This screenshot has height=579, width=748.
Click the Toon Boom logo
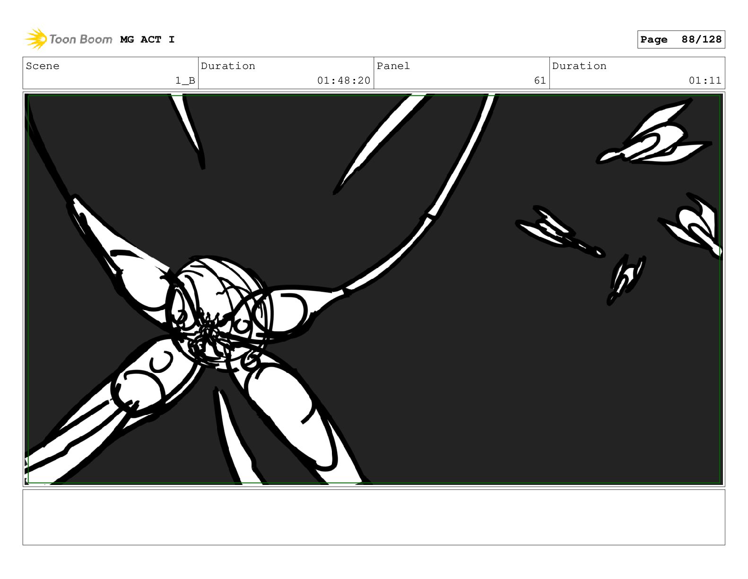68,39
